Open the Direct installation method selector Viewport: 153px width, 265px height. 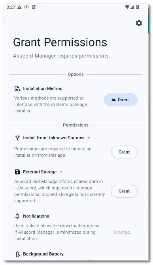121,100
